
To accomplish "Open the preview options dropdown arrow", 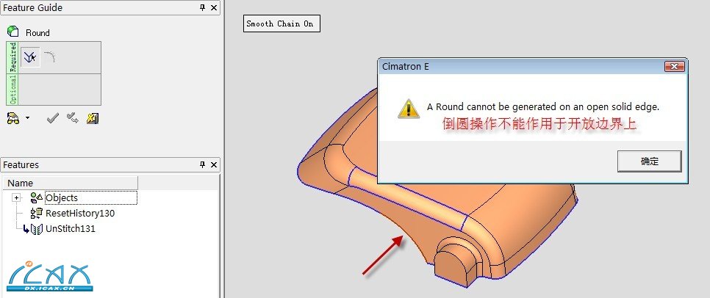I will click(27, 118).
